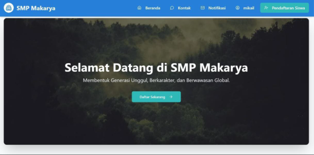The width and height of the screenshot is (314, 155).
Task: Click the word Makarya in the hero heading
Action: [224, 68]
